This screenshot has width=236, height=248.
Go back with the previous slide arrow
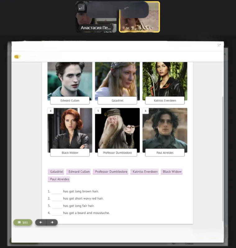[41, 222]
